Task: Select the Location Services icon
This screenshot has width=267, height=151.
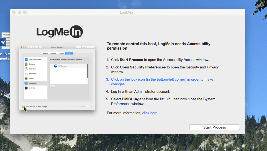Action: (26, 59)
